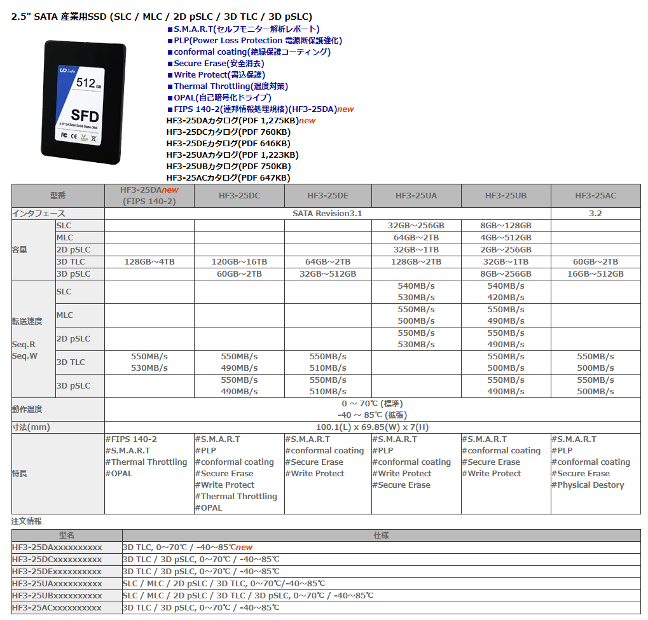Select the HF3-25UB column header
The width and height of the screenshot is (648, 620).
pos(506,195)
